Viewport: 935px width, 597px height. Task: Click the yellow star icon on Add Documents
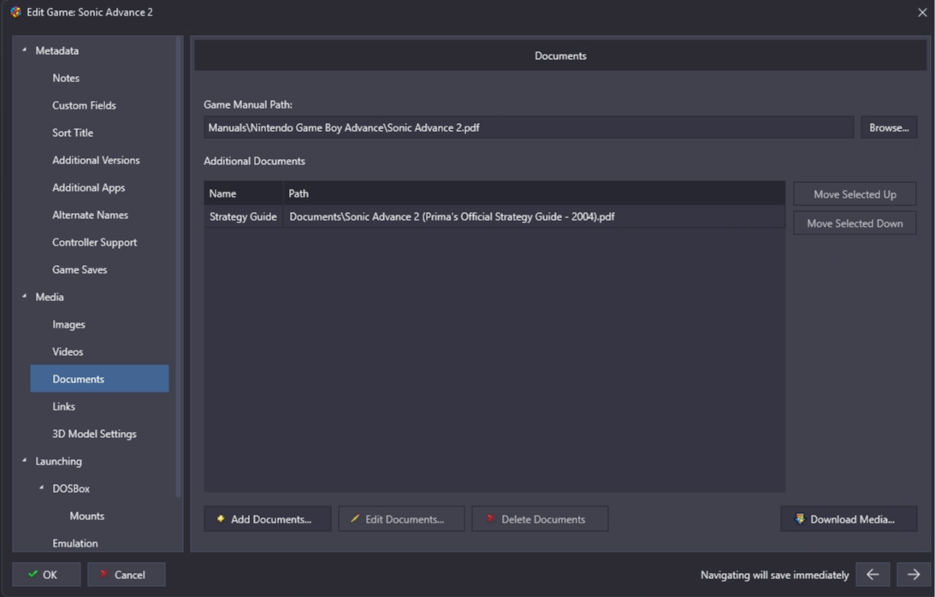[221, 519]
